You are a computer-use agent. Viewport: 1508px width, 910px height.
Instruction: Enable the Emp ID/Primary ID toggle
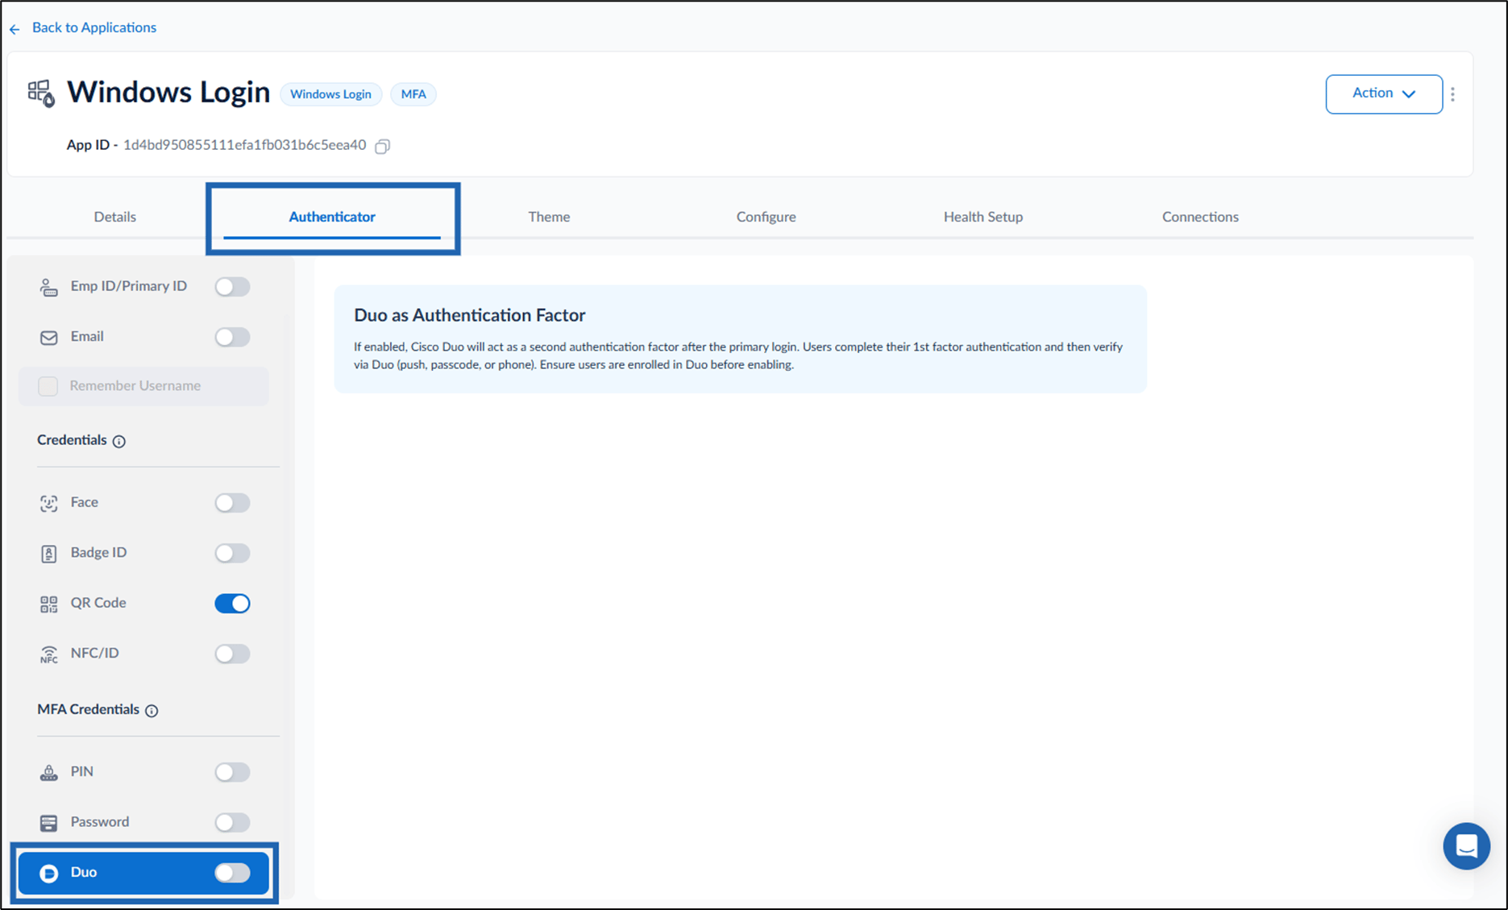[232, 287]
